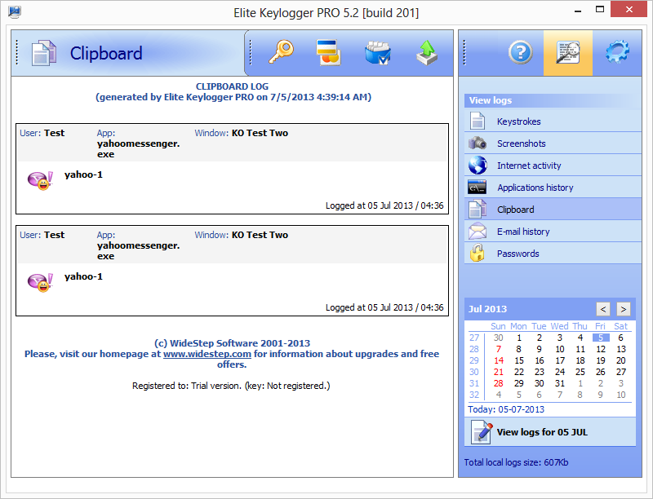Viewport: 653px width, 499px height.
Task: Click the green upload arrow icon
Action: coord(427,53)
